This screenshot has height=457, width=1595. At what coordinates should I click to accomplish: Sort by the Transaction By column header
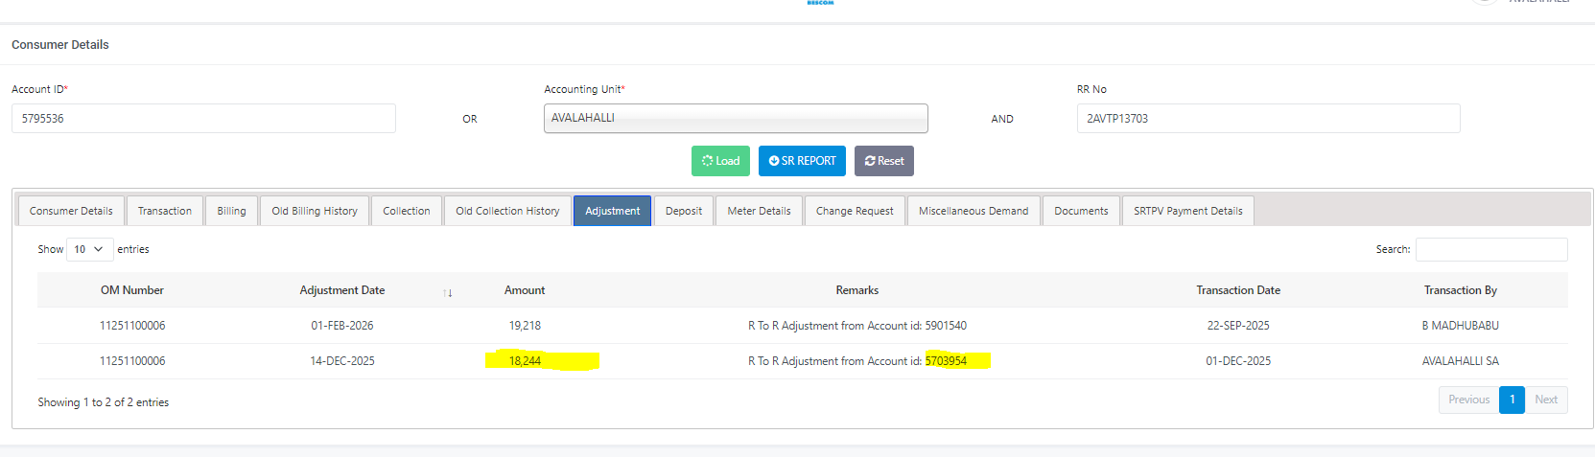tap(1461, 290)
